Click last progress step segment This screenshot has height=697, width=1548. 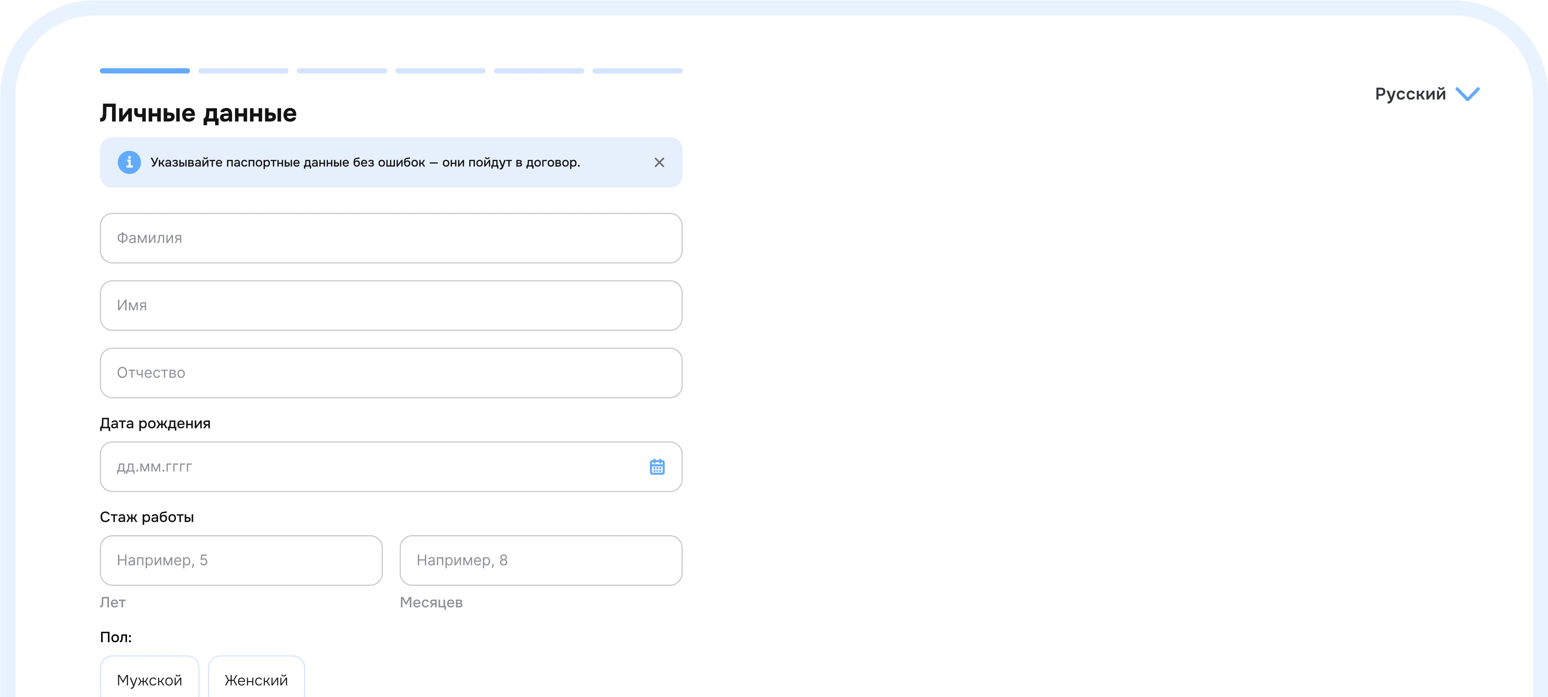click(x=638, y=71)
